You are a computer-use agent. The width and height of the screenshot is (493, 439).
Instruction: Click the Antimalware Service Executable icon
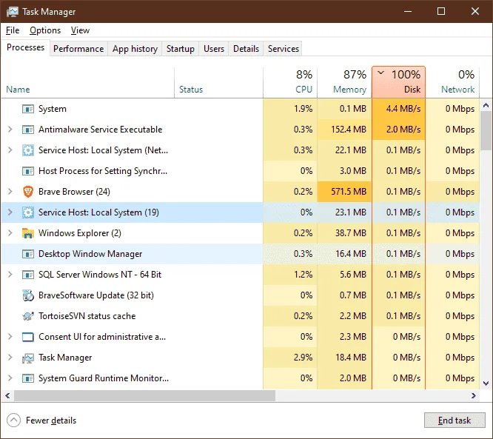[x=28, y=130]
